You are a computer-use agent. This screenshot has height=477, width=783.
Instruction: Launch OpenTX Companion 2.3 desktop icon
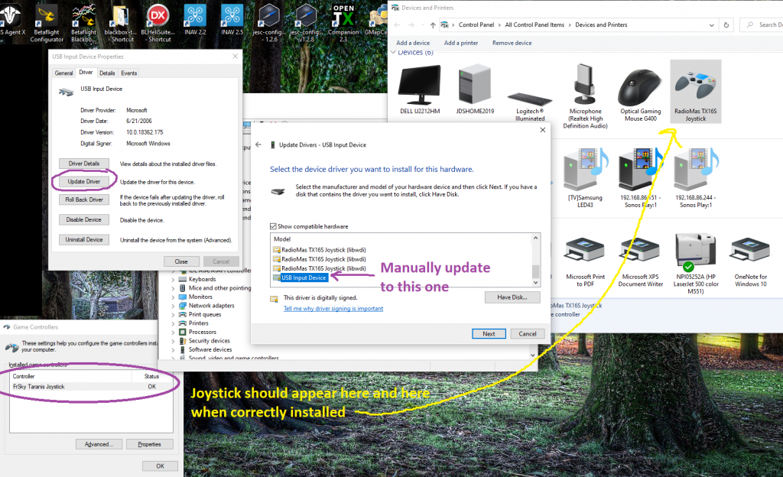click(x=343, y=23)
